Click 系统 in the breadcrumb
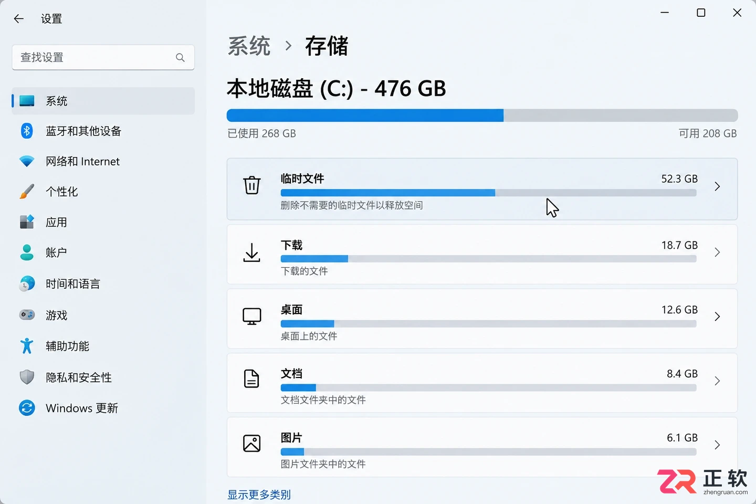756x504 pixels. click(x=249, y=46)
